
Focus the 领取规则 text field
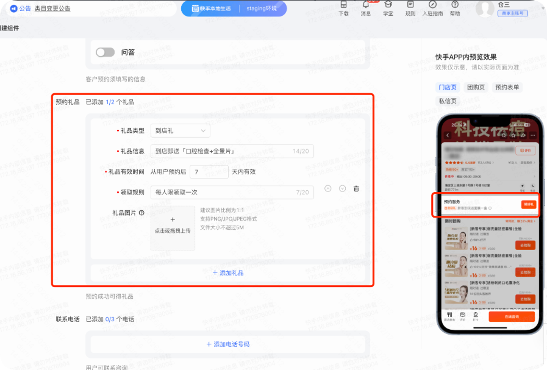click(x=232, y=193)
